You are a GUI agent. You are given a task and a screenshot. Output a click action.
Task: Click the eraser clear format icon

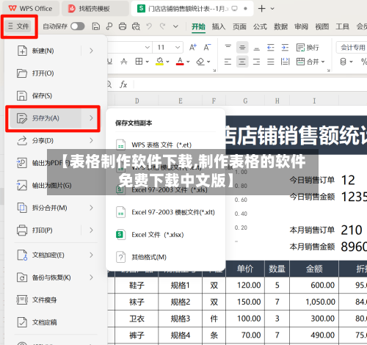coord(200,62)
